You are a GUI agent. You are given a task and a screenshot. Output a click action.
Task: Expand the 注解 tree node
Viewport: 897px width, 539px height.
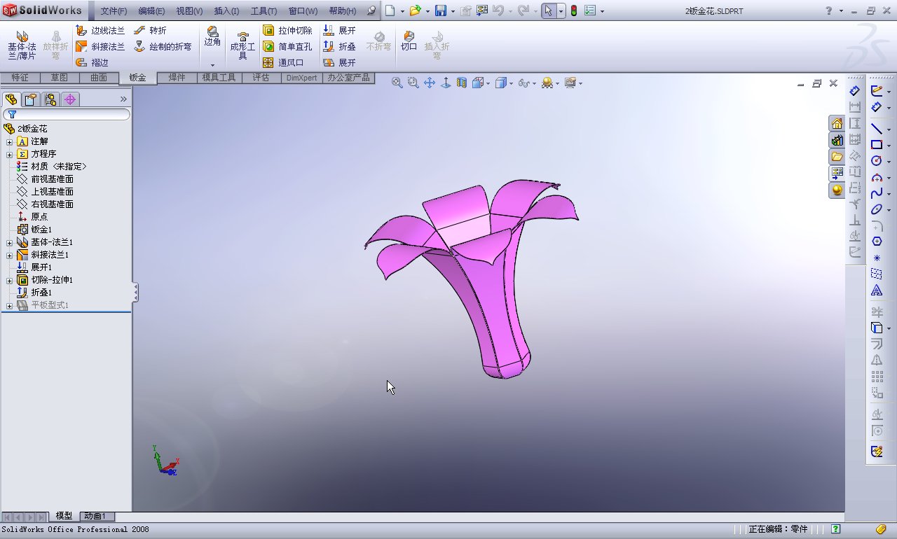coord(9,141)
